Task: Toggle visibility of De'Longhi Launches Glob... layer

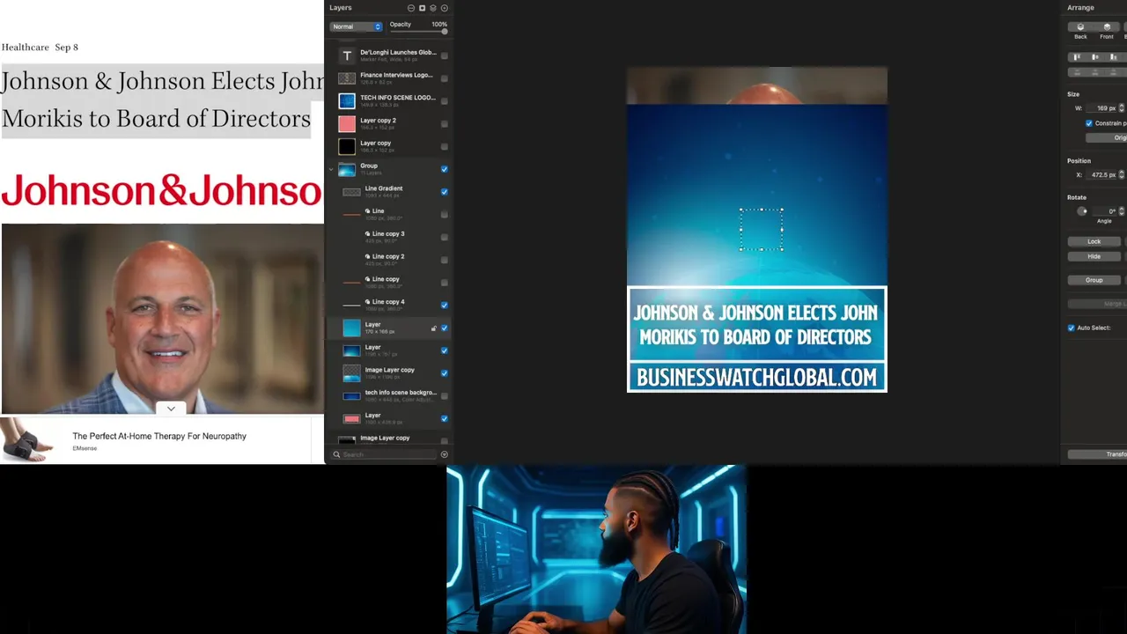Action: [444, 55]
